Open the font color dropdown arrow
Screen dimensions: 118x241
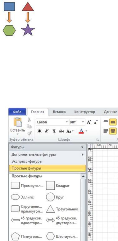(86, 131)
